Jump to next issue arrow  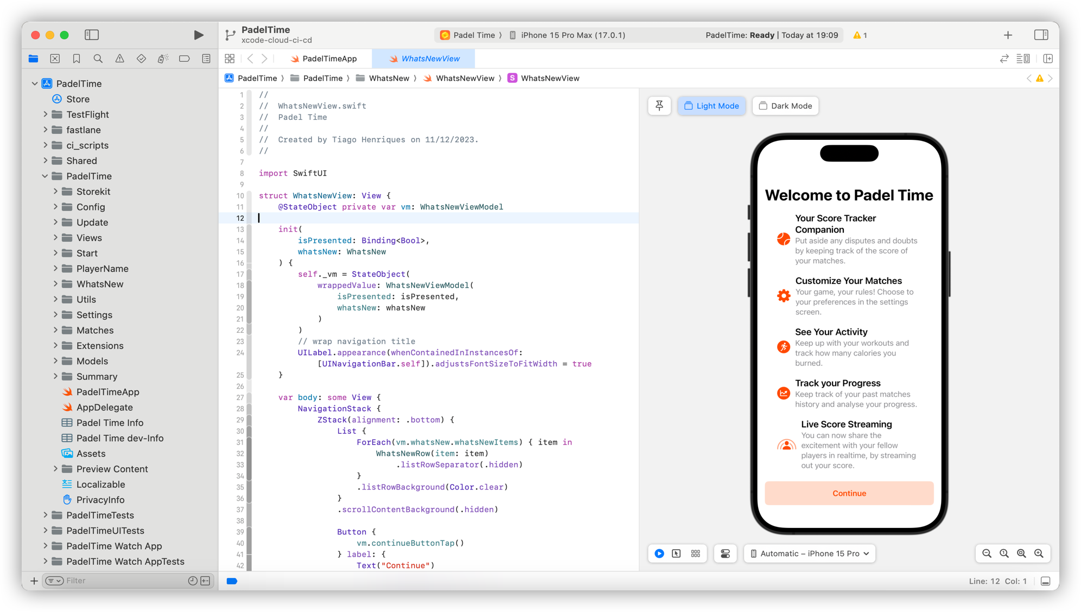point(1051,79)
